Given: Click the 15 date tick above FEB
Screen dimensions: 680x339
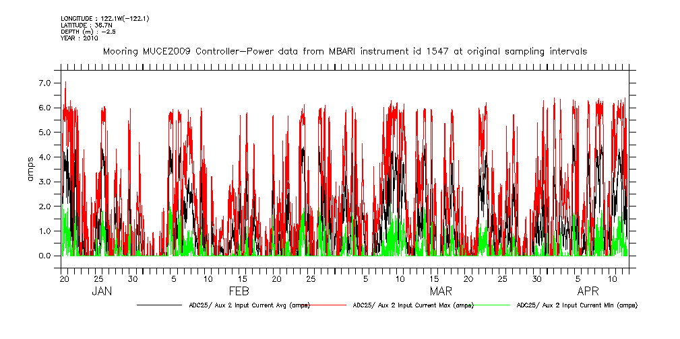Looking at the screenshot, I should pyautogui.click(x=242, y=278).
